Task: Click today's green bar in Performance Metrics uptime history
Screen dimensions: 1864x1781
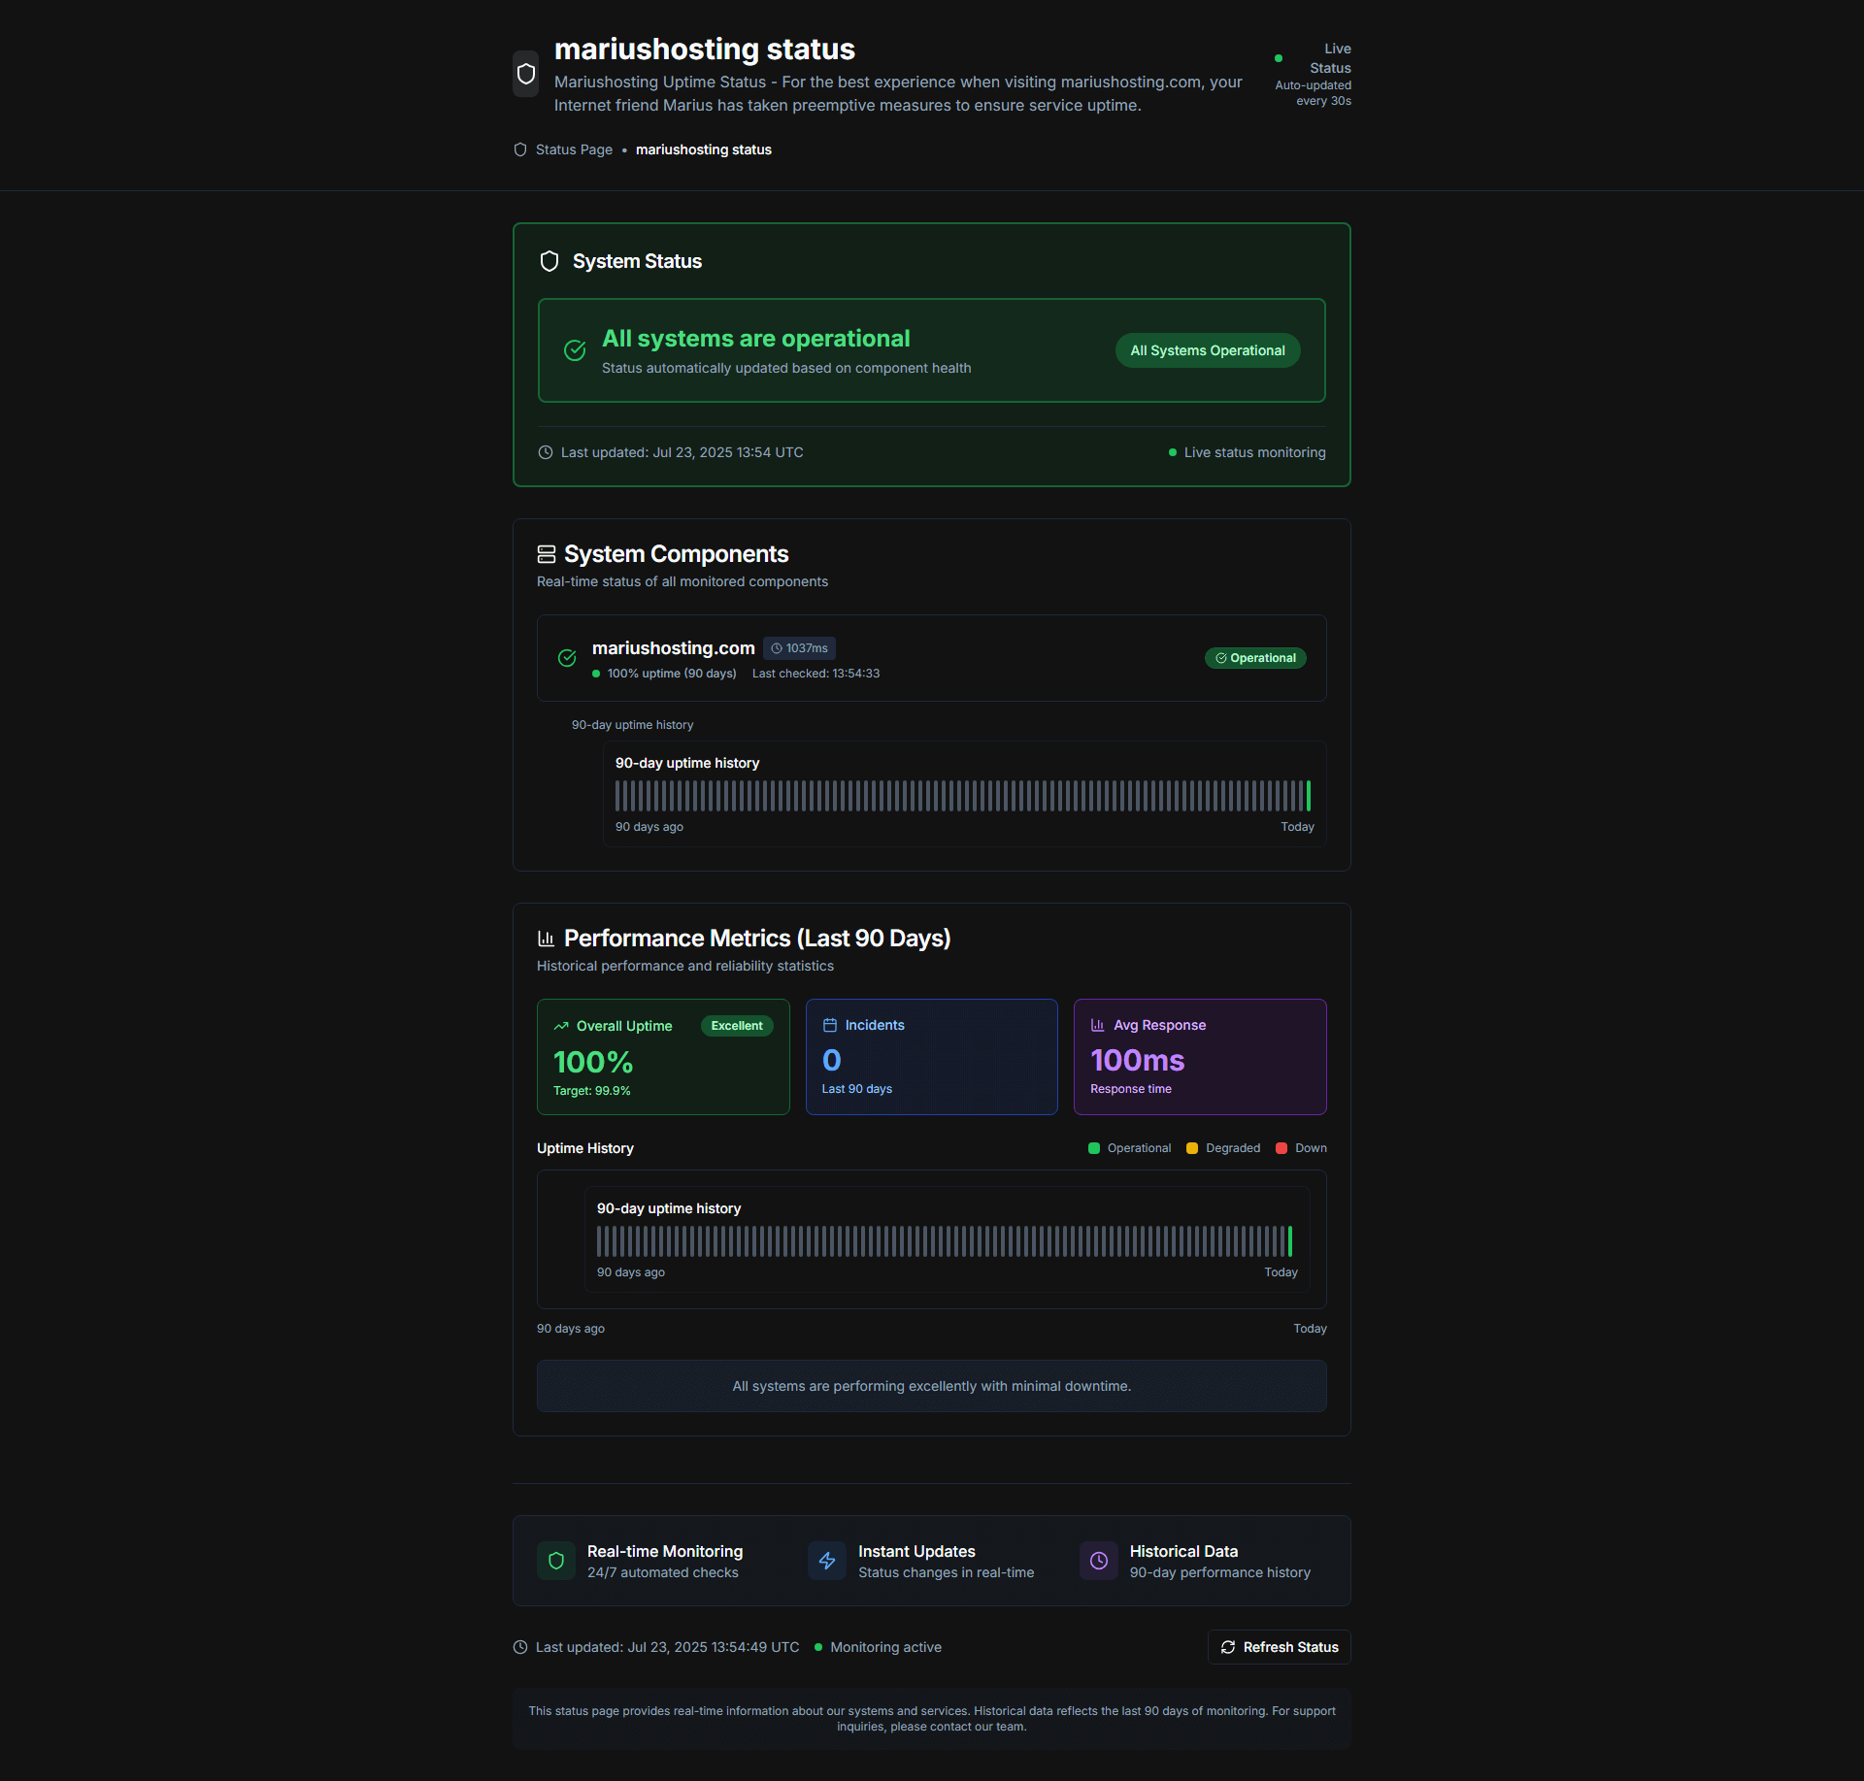Action: (x=1290, y=1241)
